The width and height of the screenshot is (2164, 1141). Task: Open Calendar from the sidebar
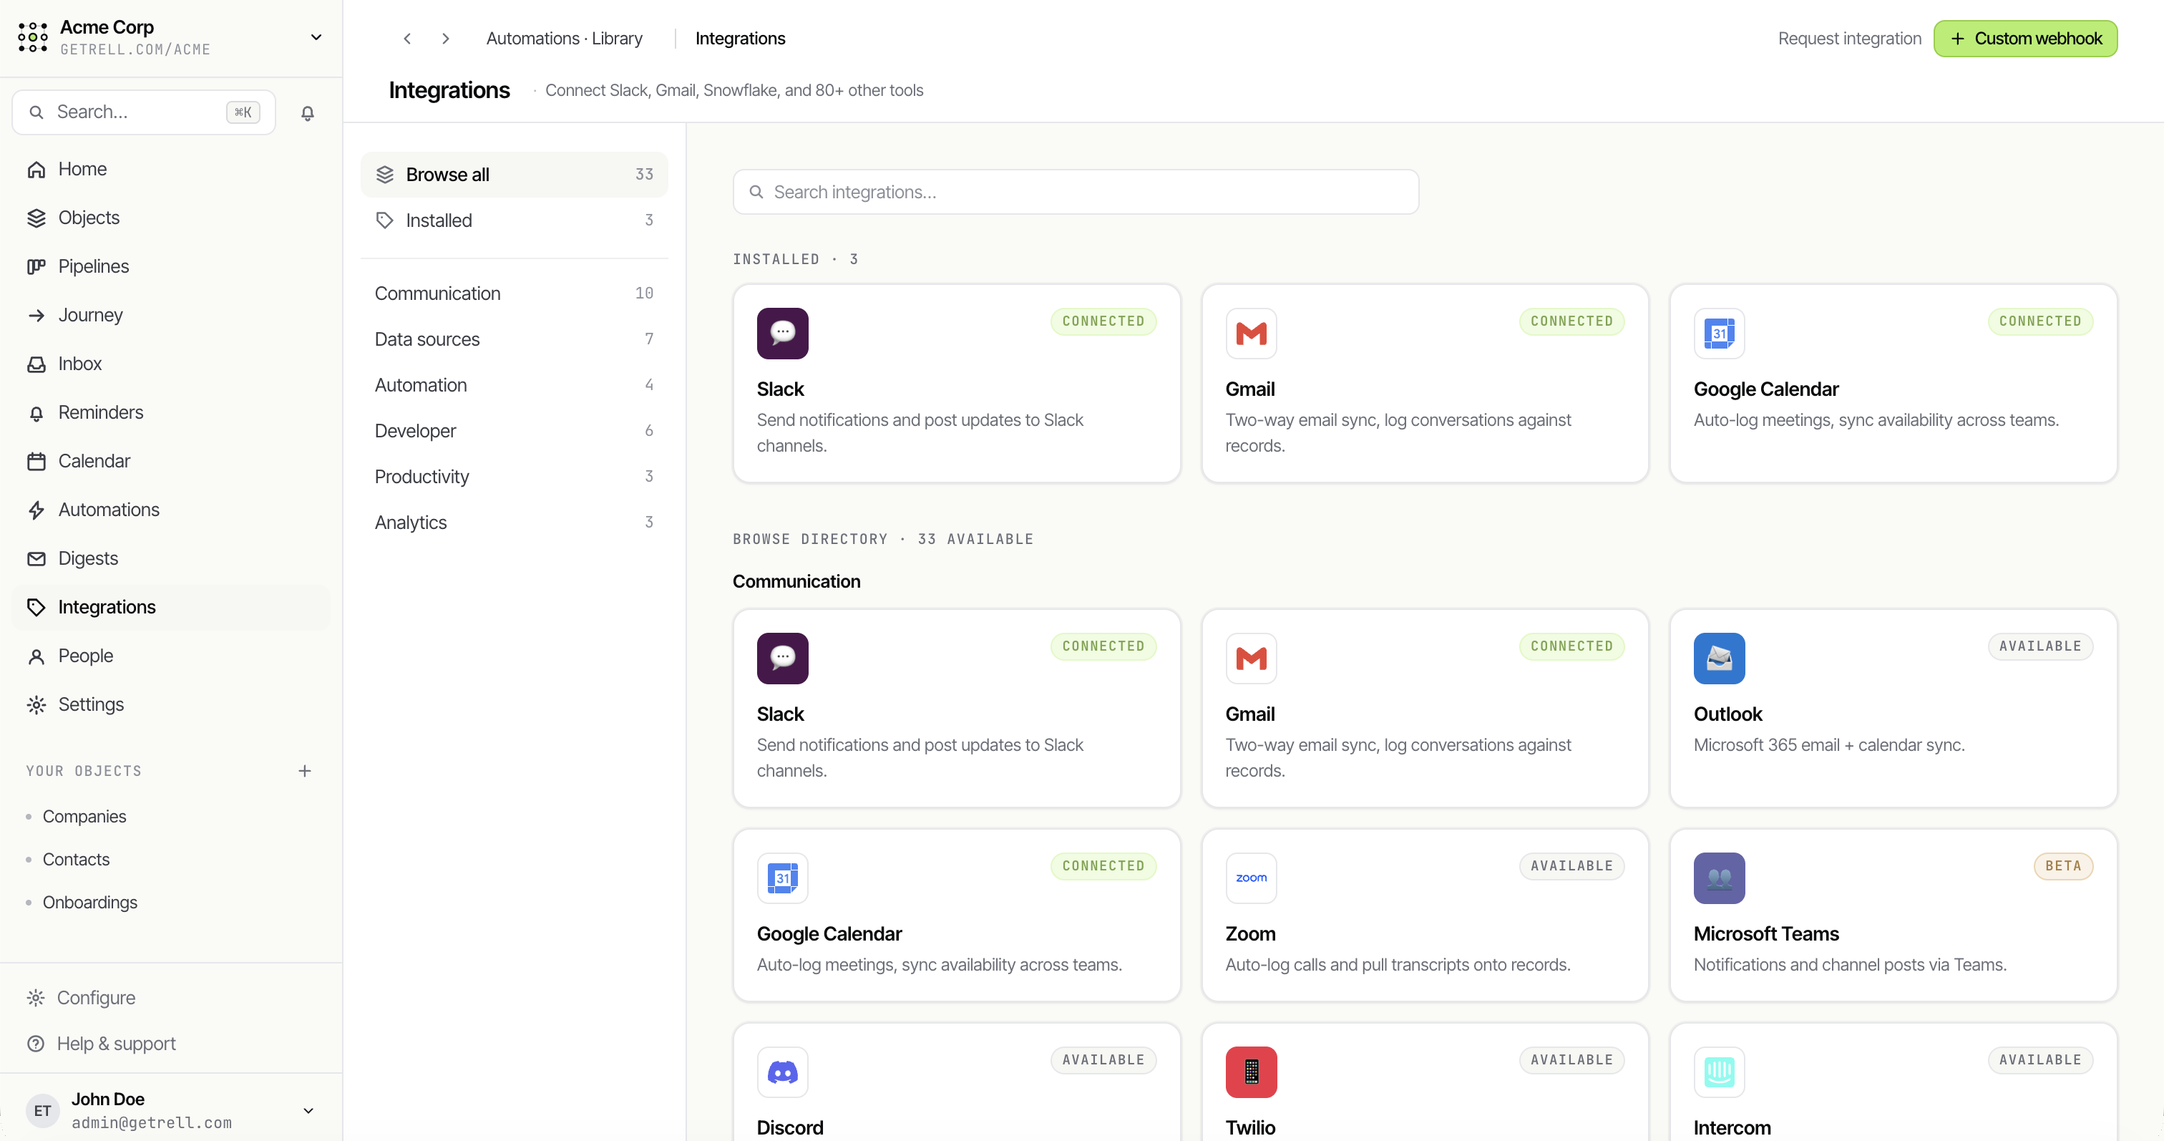(x=171, y=461)
